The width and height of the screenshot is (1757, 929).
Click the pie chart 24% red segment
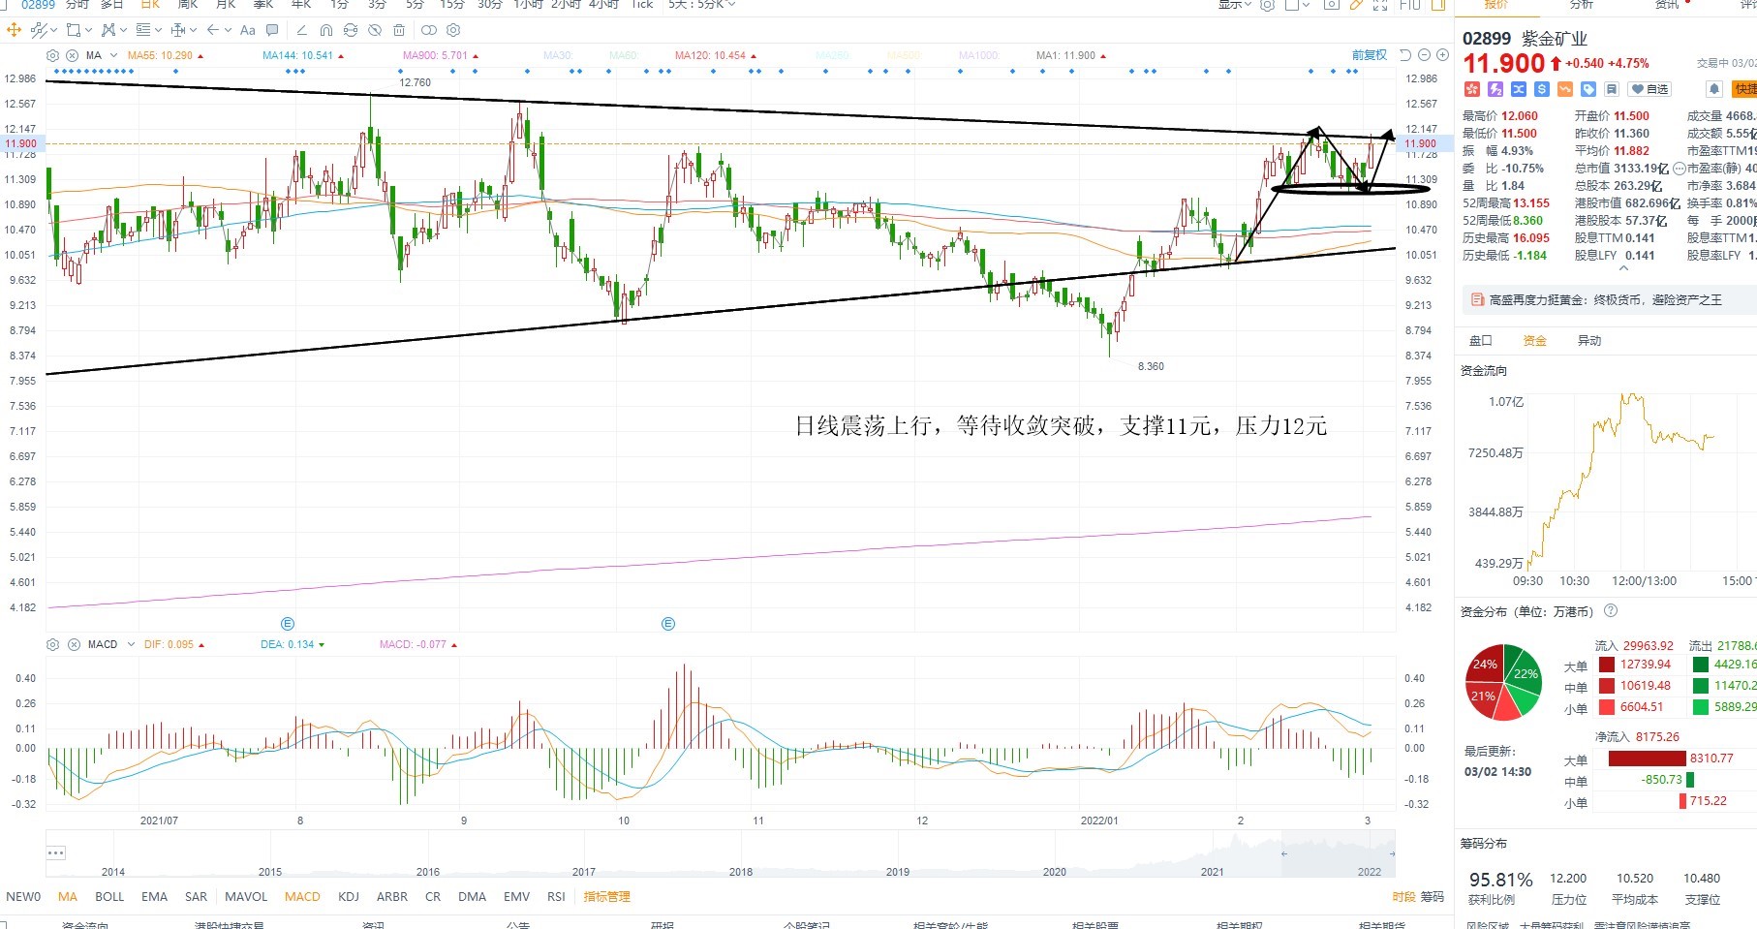(x=1485, y=664)
